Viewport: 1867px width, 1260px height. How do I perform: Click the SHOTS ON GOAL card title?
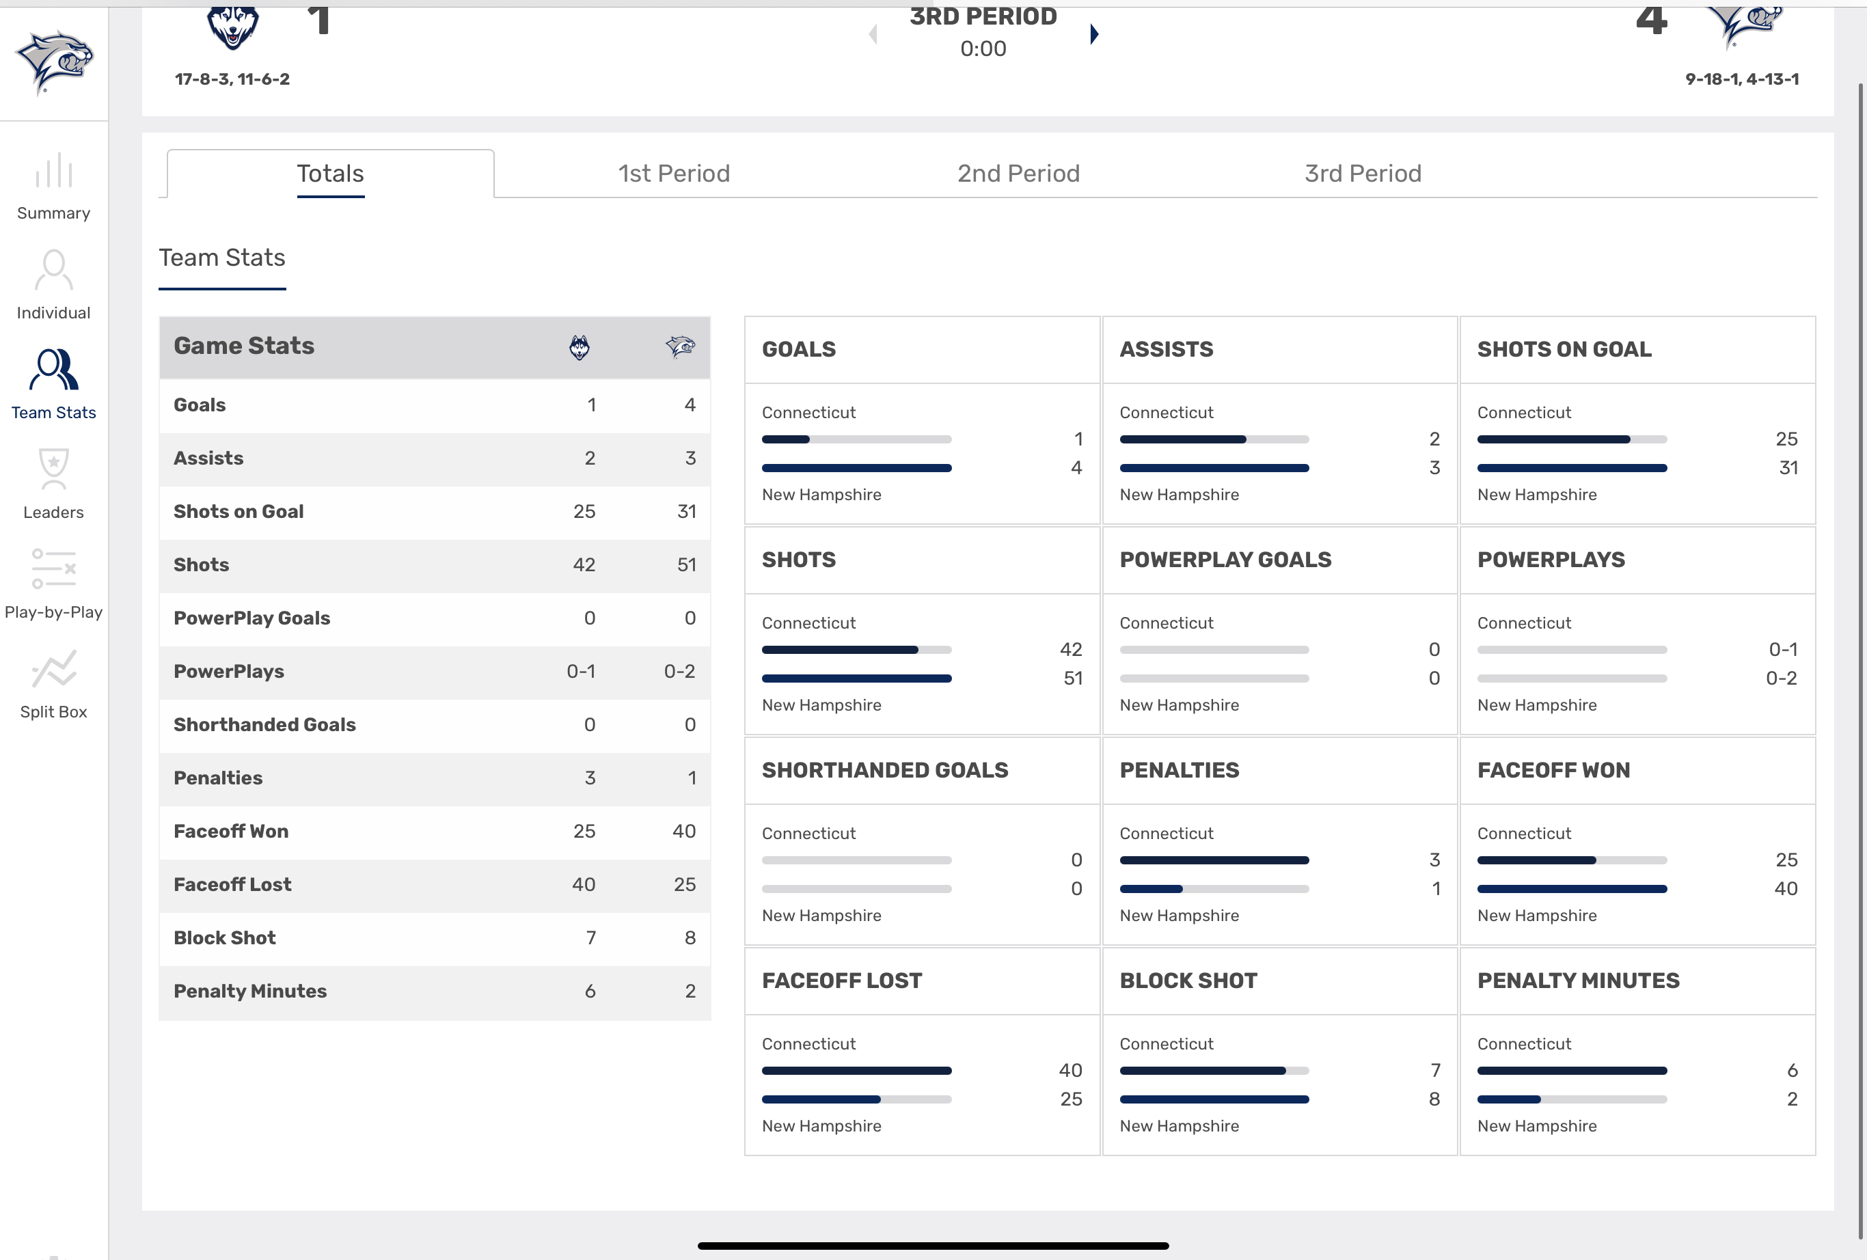pos(1564,349)
